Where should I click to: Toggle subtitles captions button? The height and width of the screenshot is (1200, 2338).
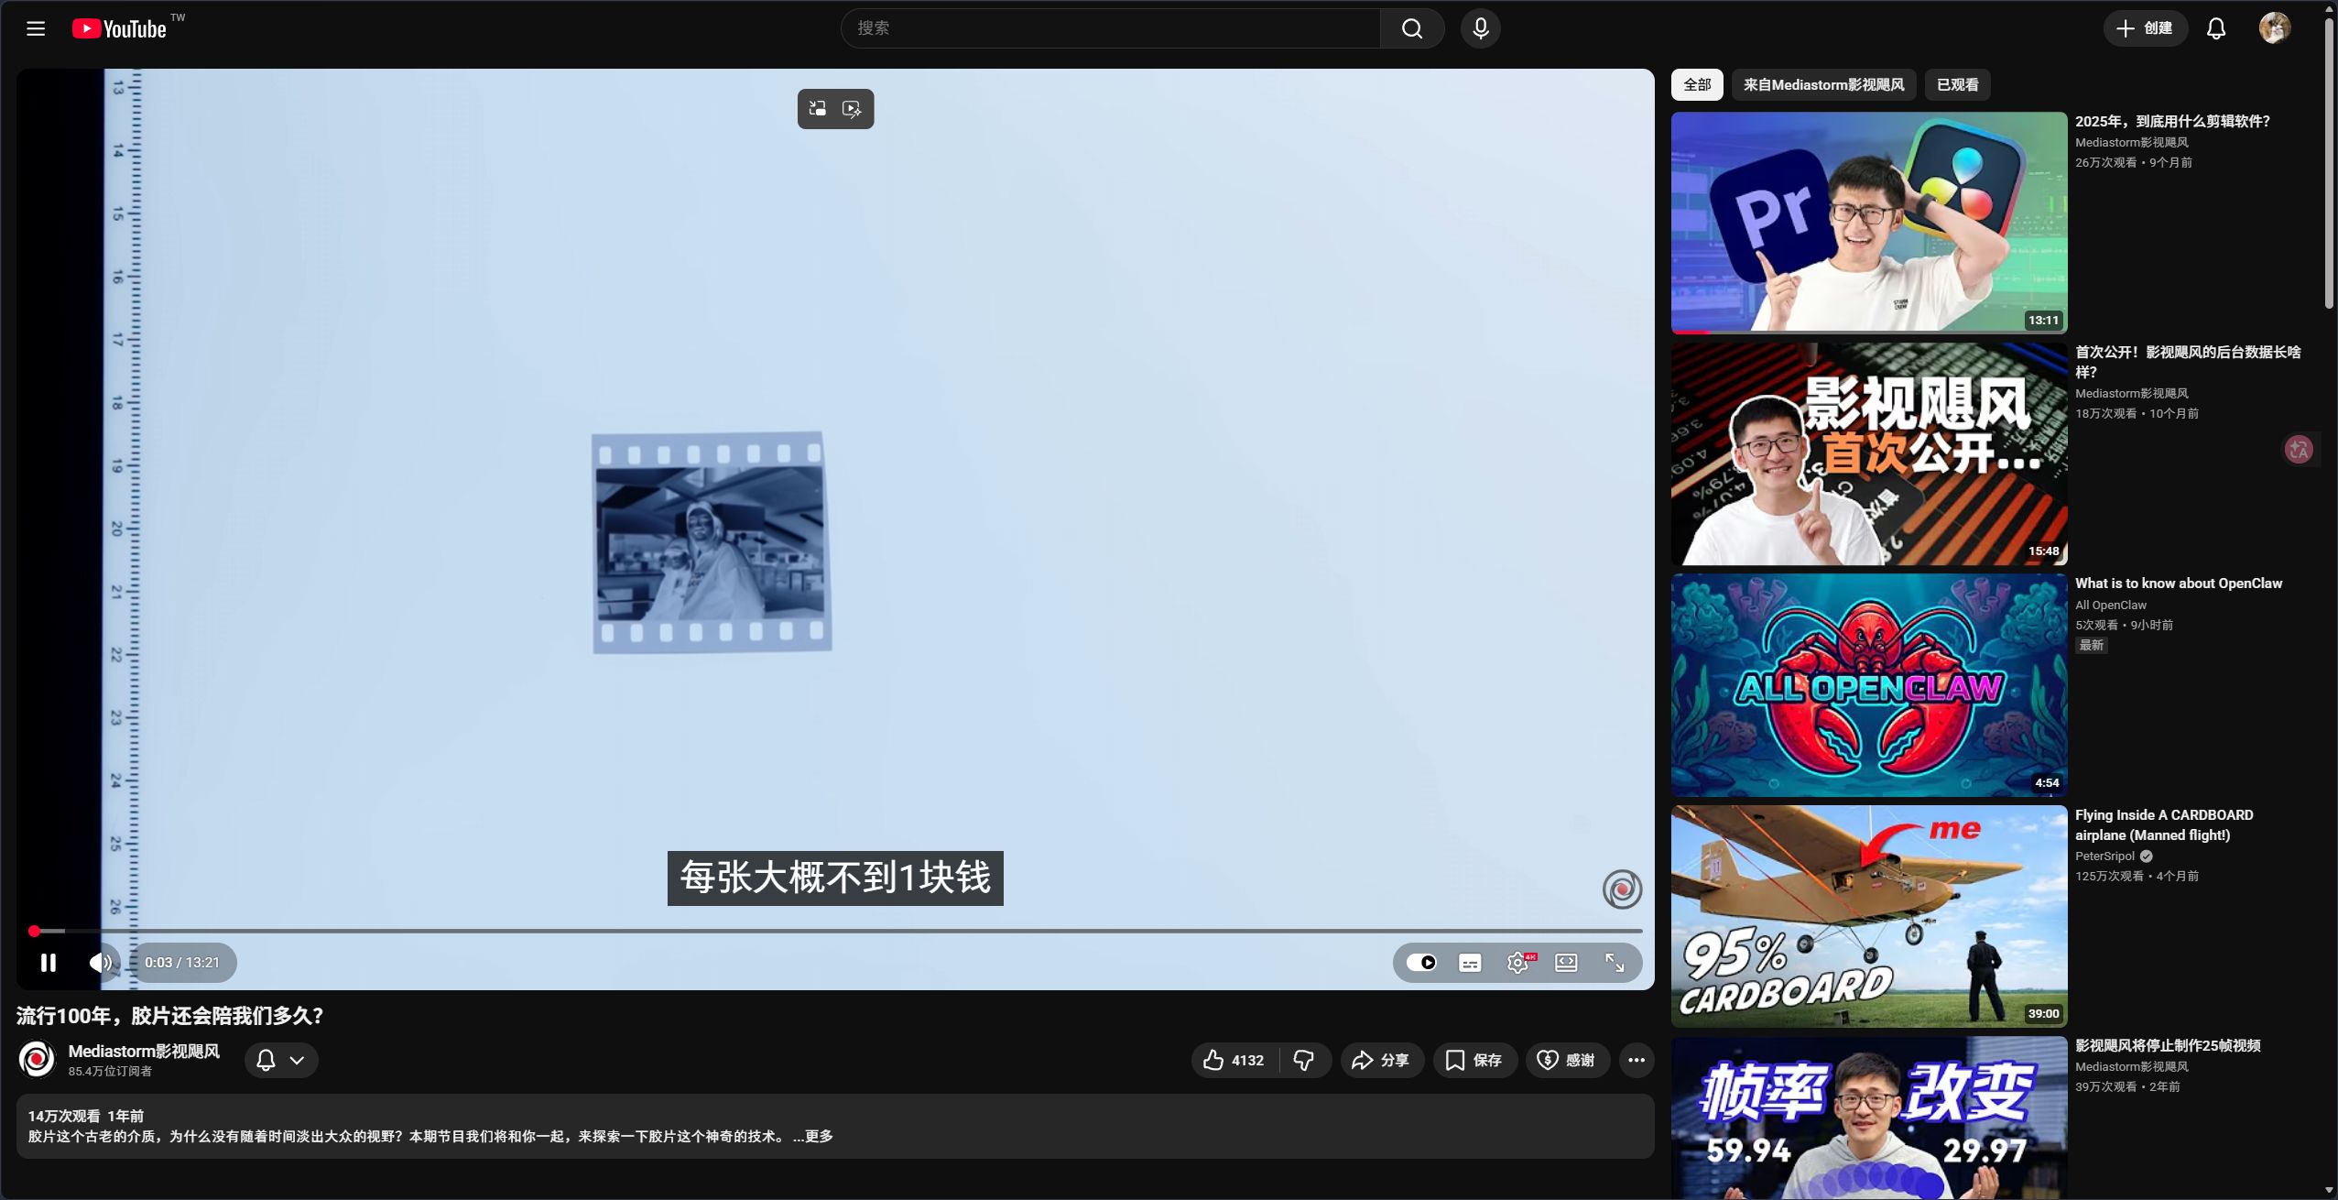click(1470, 963)
